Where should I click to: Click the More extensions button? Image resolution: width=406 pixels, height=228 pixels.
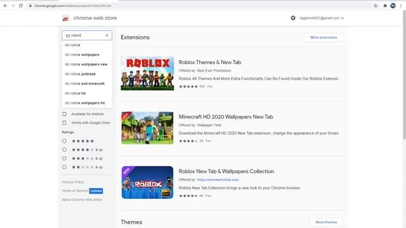324,37
